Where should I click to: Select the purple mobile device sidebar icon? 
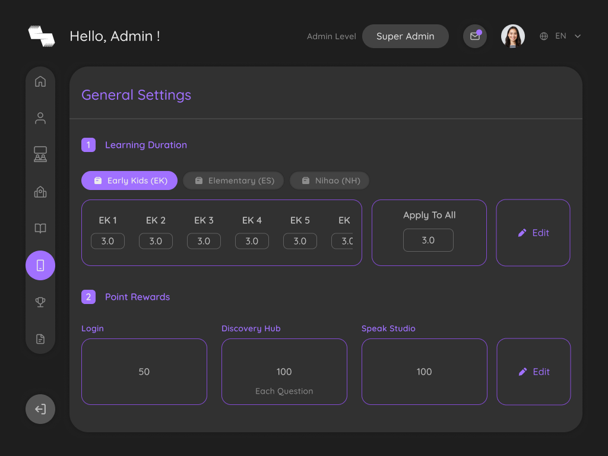(40, 265)
